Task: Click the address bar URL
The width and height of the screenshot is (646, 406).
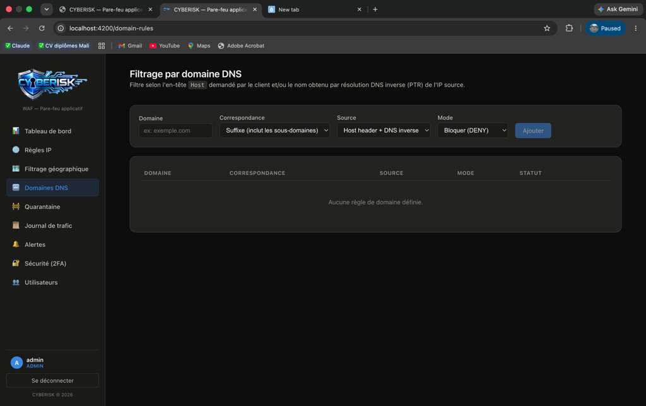Action: tap(111, 28)
